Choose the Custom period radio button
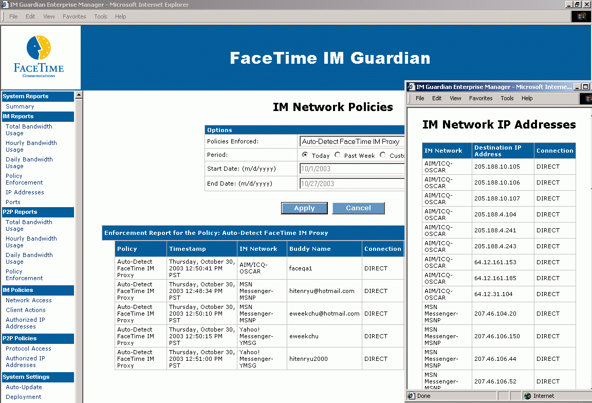The image size is (592, 403). pyautogui.click(x=383, y=155)
